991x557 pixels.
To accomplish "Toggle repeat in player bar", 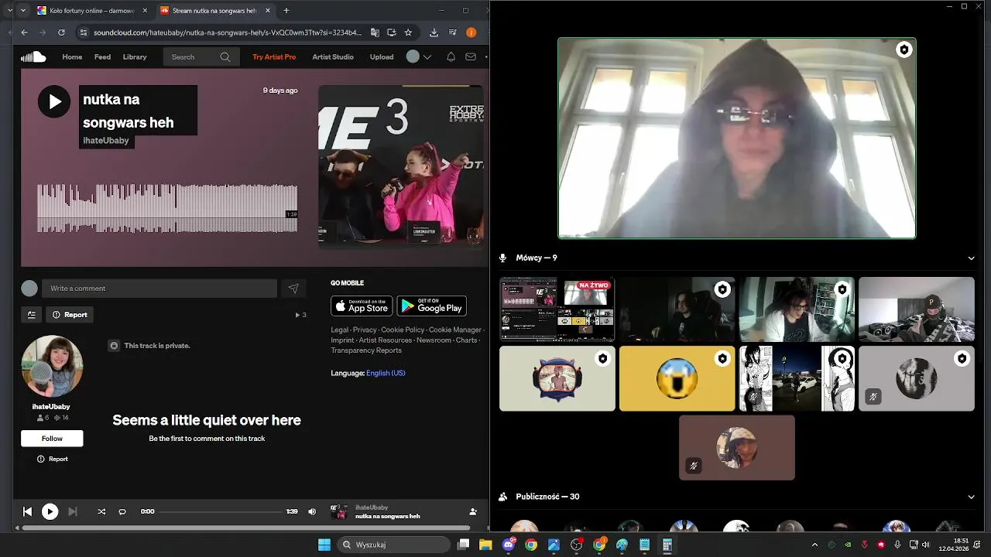I will click(x=122, y=511).
